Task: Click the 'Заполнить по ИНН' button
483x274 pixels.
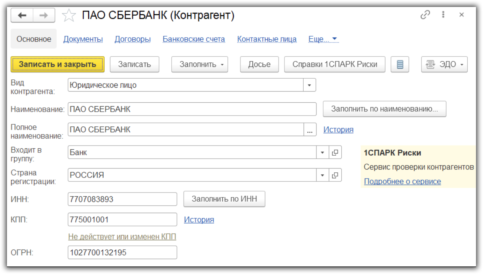Action: 224,199
